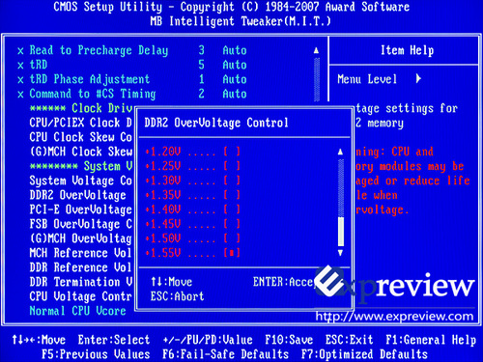Click the popup scrollbar down arrow
Screen dimensions: 483x362
point(340,253)
